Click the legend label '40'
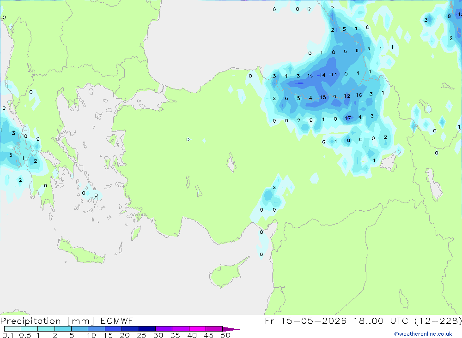Viewport: 462px width, 338px height. [192, 335]
